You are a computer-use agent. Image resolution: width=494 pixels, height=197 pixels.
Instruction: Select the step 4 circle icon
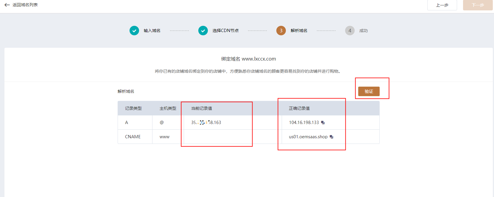point(350,31)
